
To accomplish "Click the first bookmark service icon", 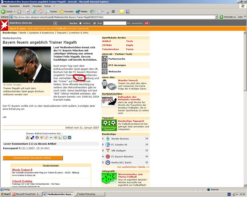I will [x=27, y=138].
